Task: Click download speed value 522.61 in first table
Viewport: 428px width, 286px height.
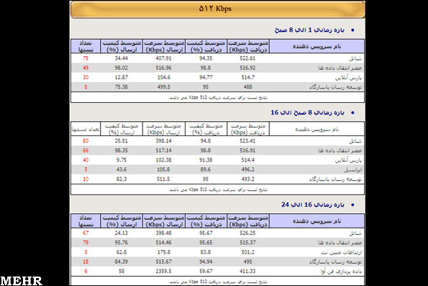Action: [247, 58]
